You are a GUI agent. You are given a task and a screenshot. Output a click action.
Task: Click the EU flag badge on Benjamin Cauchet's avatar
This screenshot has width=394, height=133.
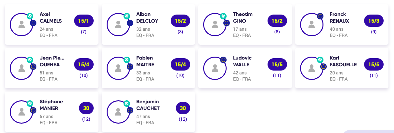130,110
